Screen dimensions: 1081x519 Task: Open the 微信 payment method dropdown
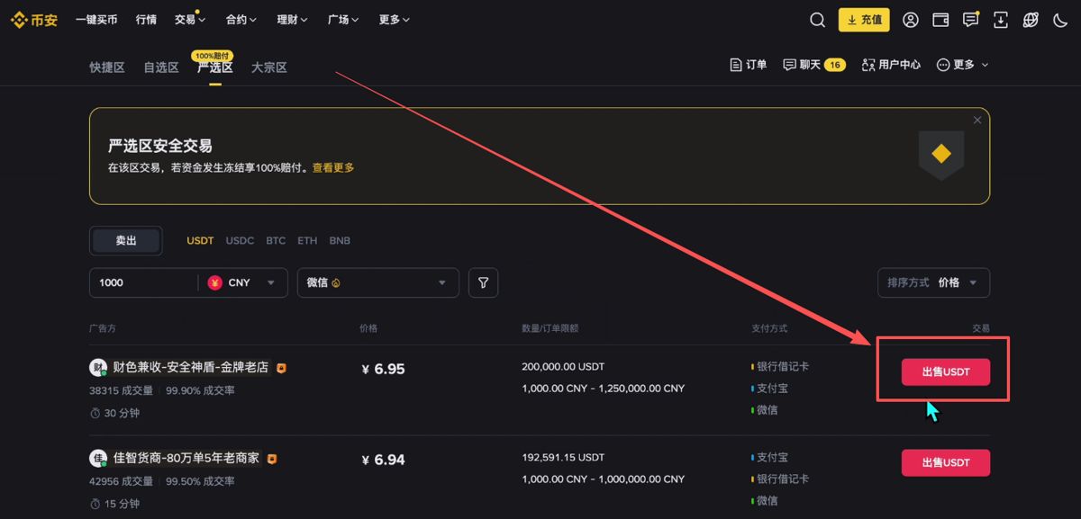[377, 282]
